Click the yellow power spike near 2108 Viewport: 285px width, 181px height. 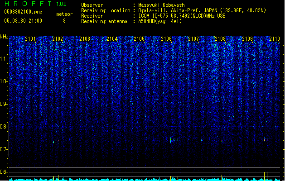click(x=222, y=177)
